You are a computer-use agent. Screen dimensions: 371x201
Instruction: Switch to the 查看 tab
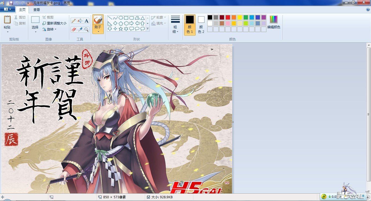[37, 10]
